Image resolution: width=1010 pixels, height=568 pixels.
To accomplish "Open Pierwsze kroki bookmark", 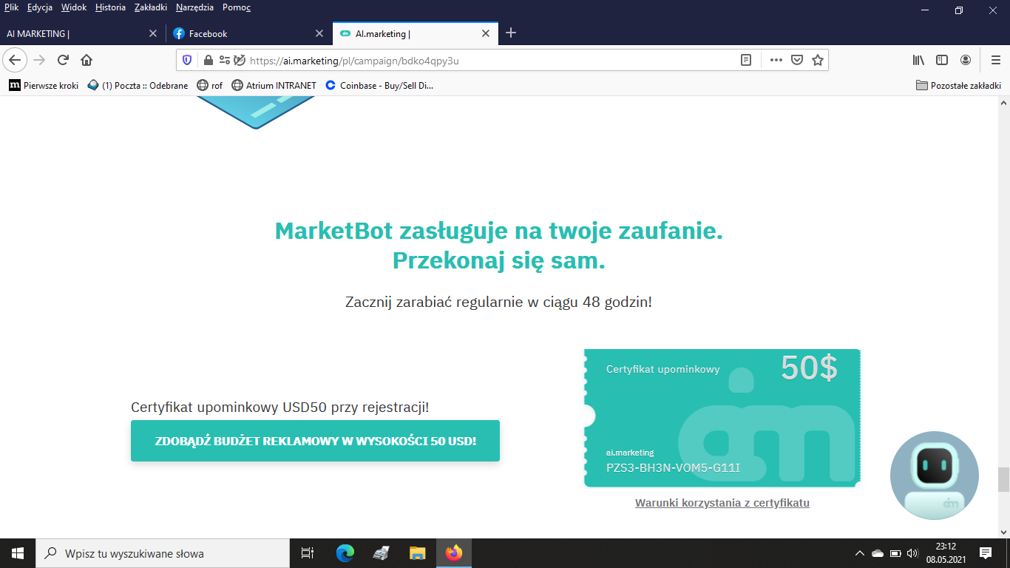I will (x=44, y=86).
